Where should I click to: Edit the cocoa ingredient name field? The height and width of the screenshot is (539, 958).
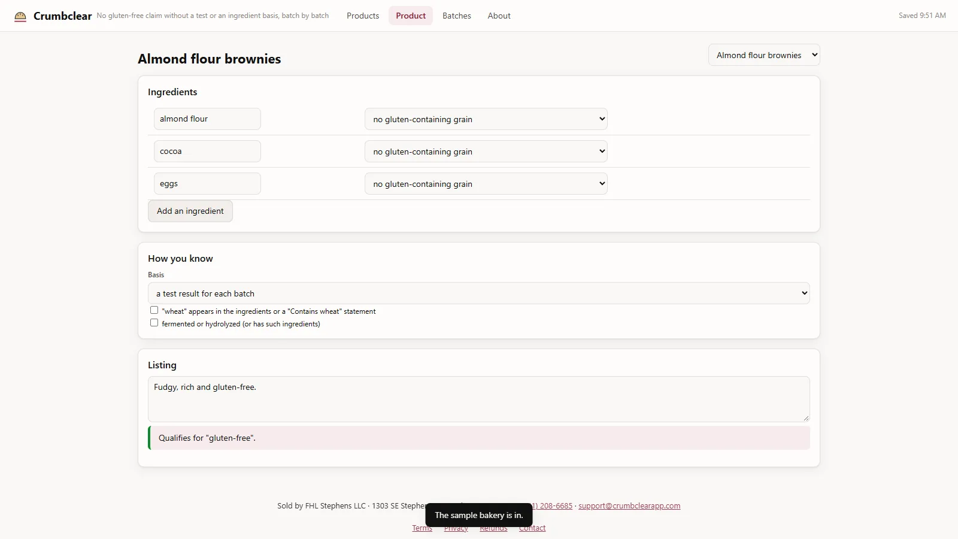point(207,151)
